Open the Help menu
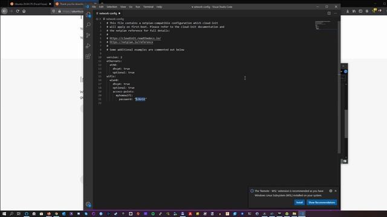This screenshot has height=217, width=387. [159, 7]
